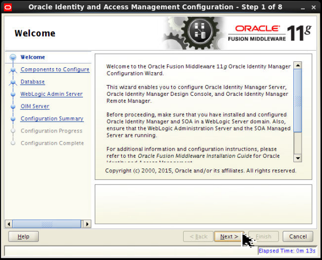Click the empty message pane below welcome text

click(204, 204)
